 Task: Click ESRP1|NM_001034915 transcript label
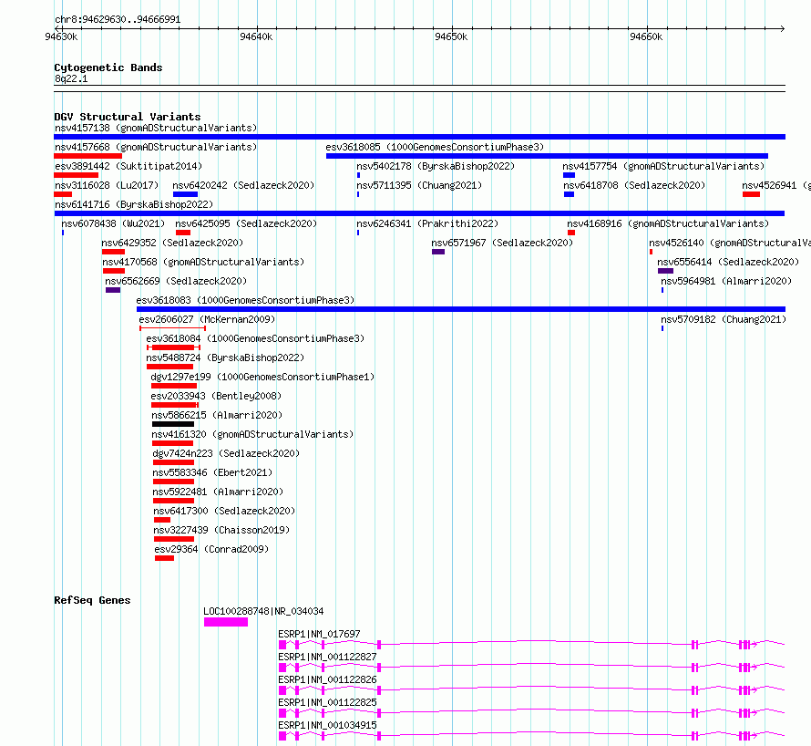327,725
